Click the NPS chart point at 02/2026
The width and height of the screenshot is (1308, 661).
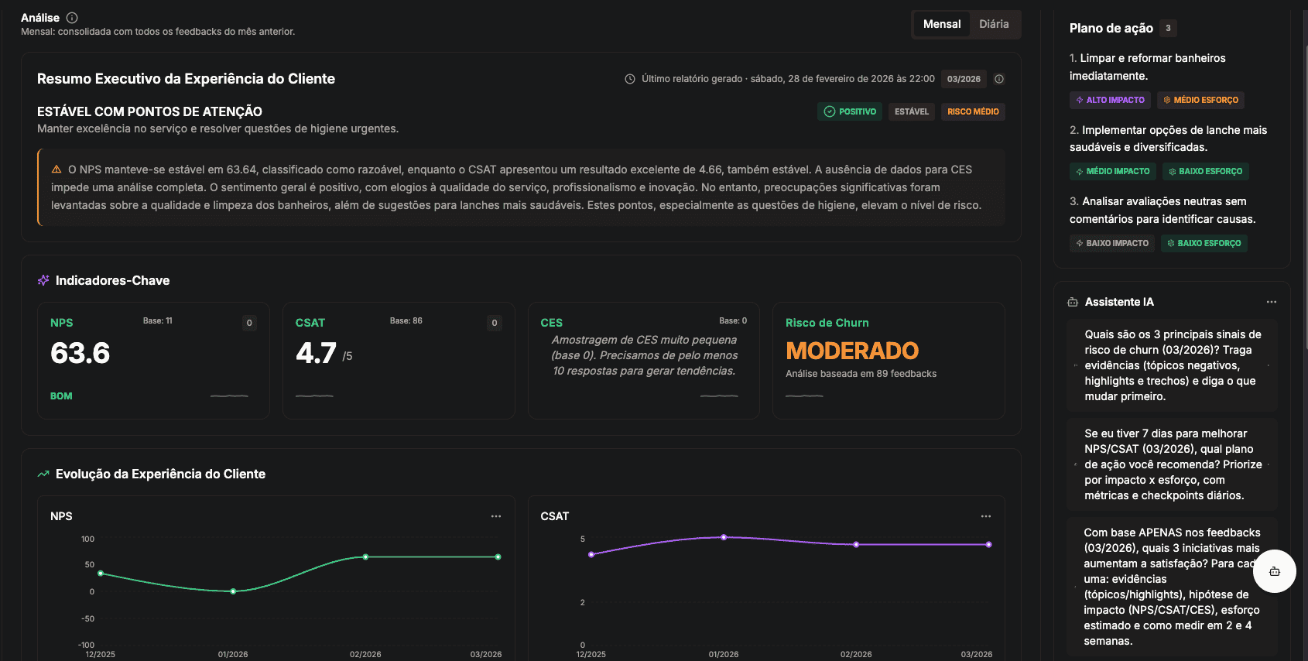point(365,557)
